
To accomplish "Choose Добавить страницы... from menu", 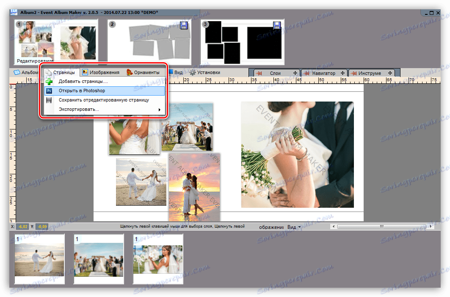I will click(x=105, y=82).
